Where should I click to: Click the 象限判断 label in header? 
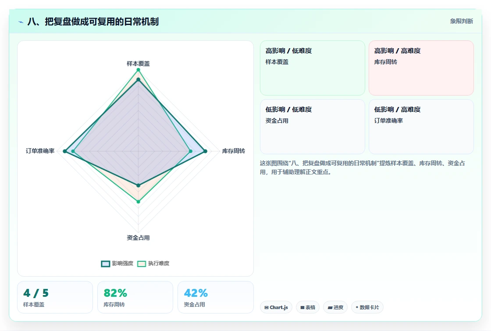(462, 21)
